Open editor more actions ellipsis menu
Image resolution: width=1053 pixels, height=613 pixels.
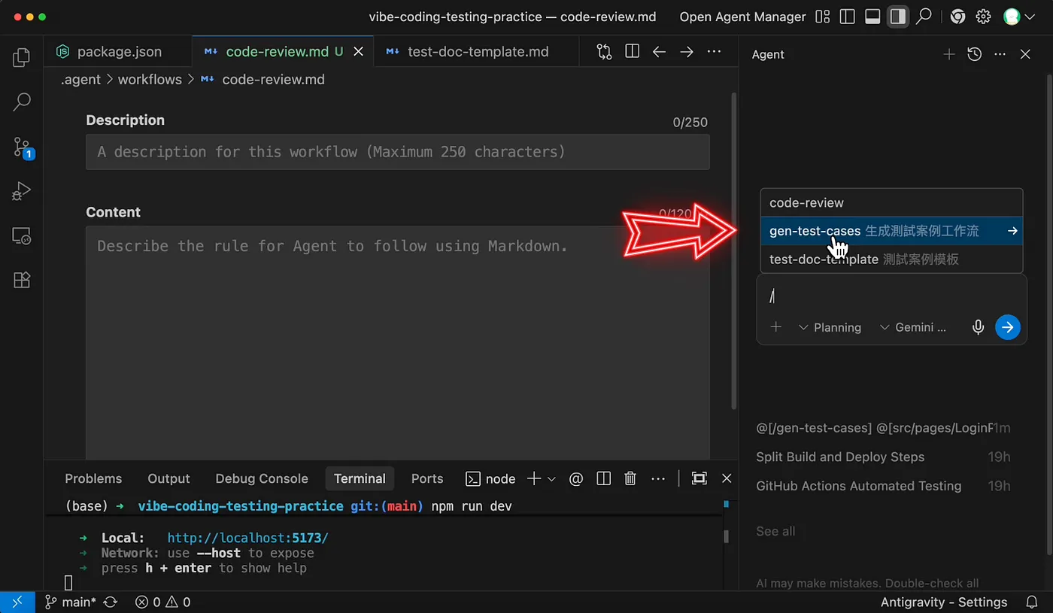[715, 52]
